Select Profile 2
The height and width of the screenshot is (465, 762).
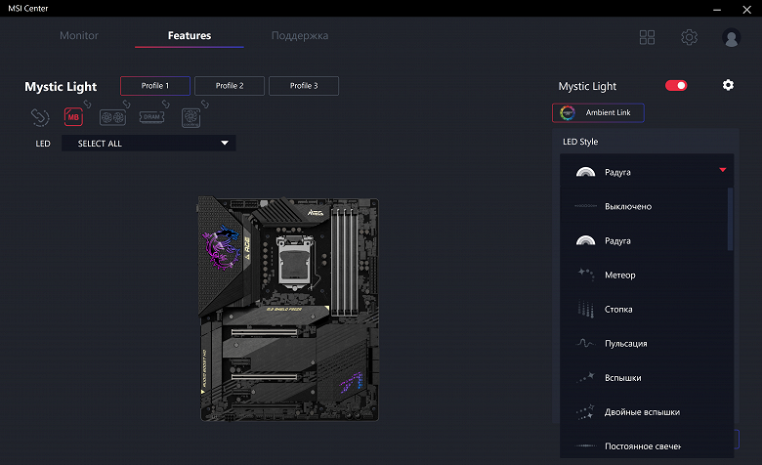230,86
